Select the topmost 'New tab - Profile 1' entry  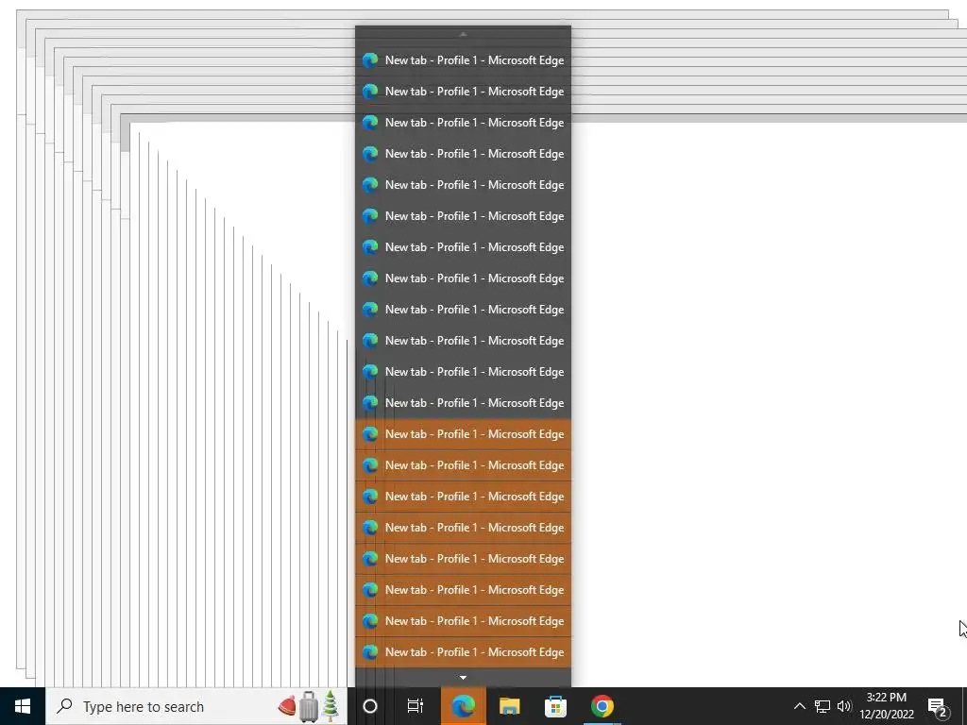click(x=463, y=60)
